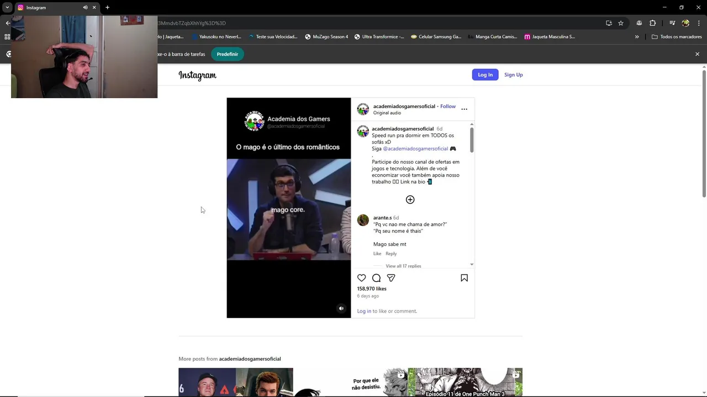
Task: Open a new browser tab
Action: [107, 7]
